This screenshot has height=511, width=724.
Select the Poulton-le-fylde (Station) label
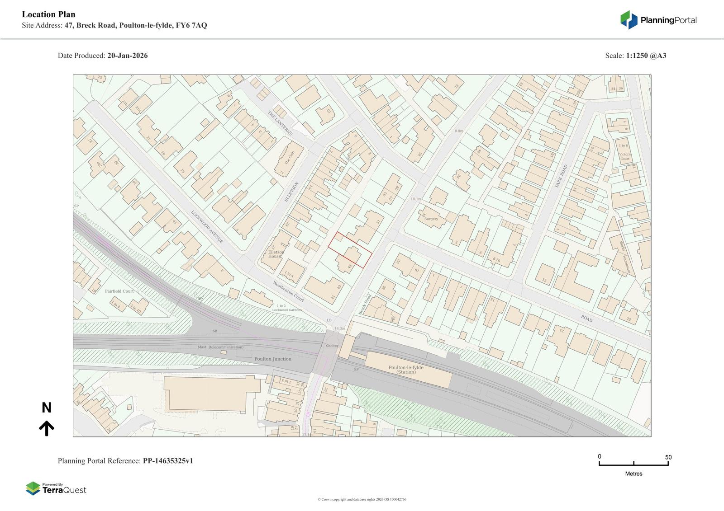(406, 370)
